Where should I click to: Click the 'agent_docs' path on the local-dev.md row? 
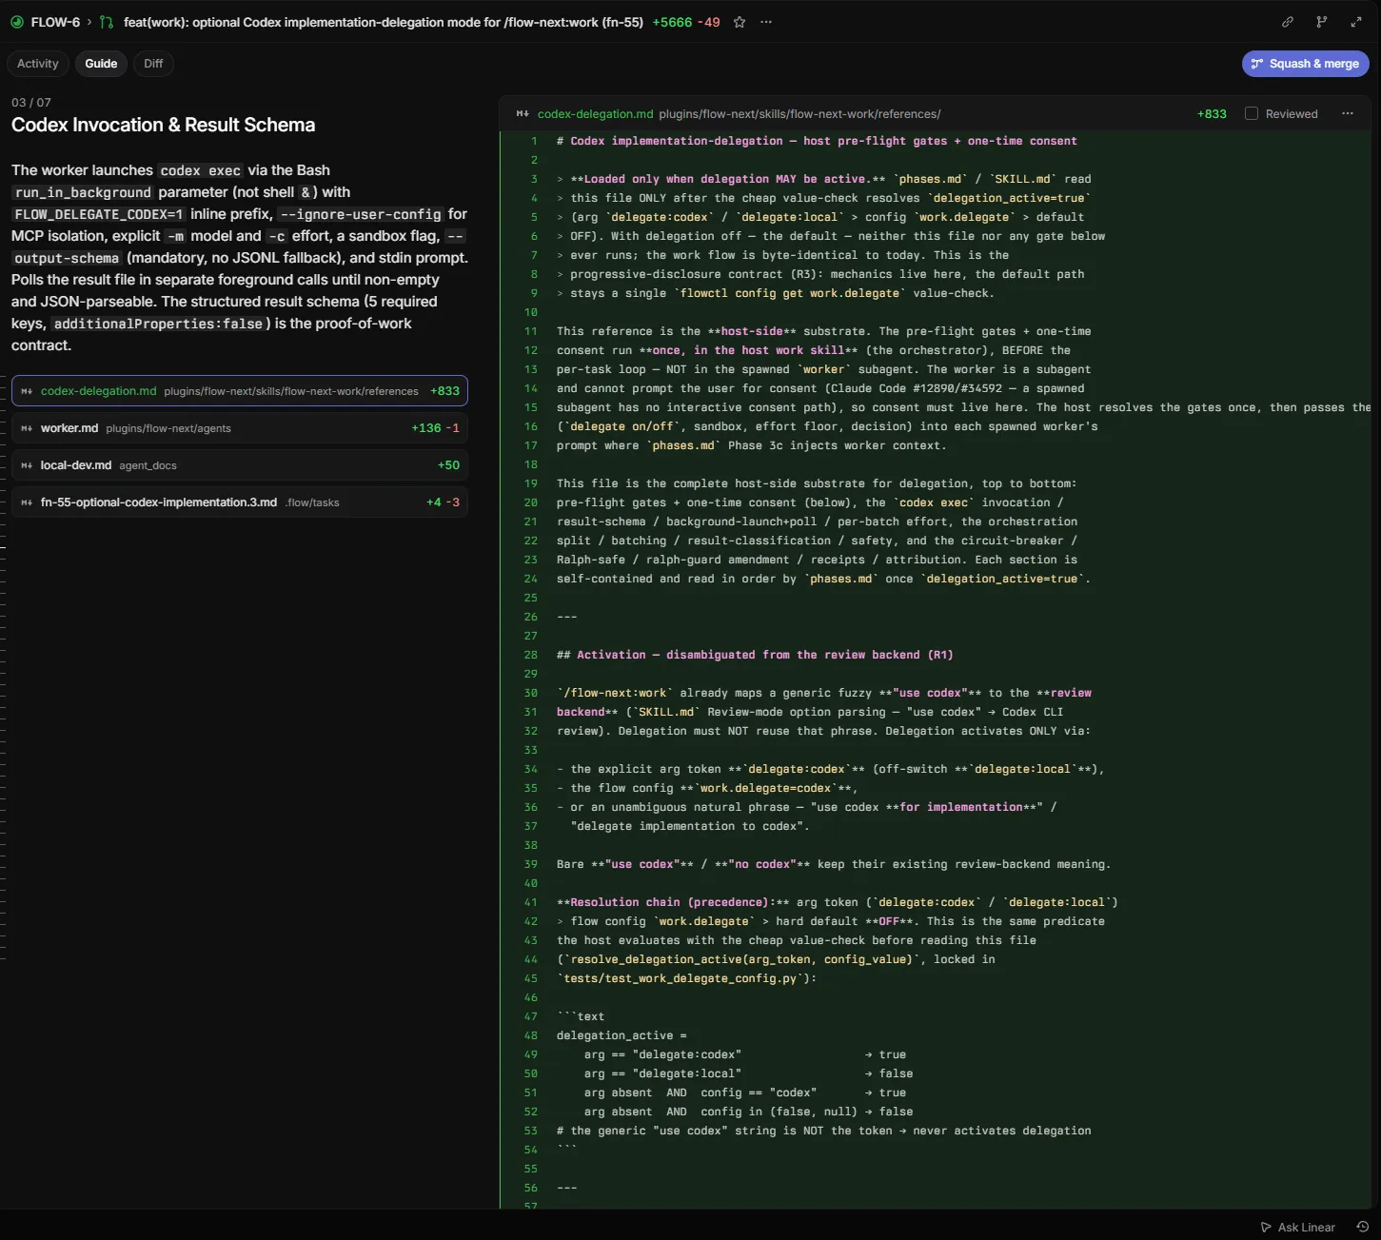(148, 465)
